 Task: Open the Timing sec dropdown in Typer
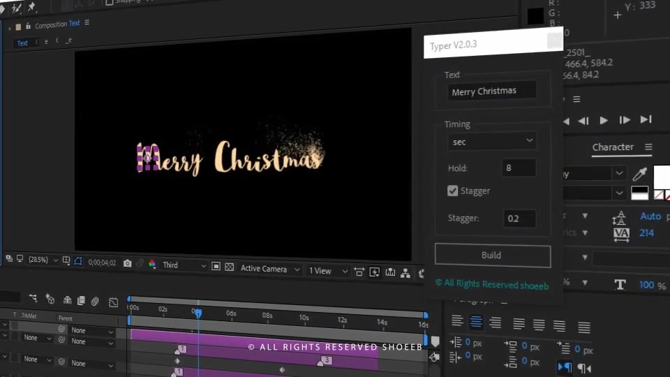(x=492, y=142)
